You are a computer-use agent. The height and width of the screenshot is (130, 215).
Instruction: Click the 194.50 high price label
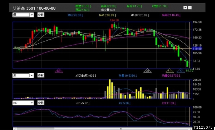[114, 20]
